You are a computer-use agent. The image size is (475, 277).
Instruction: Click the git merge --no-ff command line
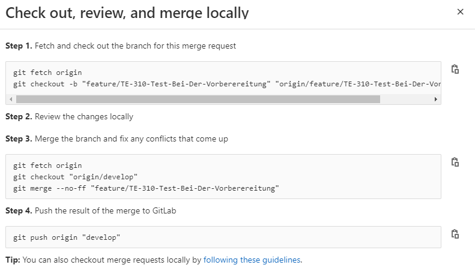[x=147, y=188]
